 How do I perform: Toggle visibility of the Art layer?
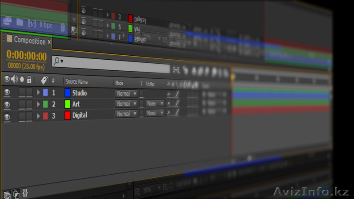point(7,104)
